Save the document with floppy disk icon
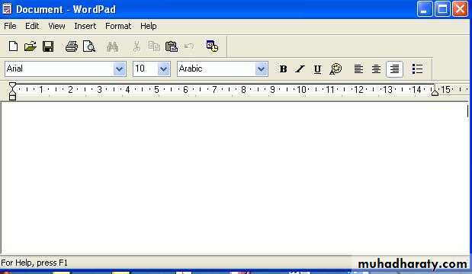This screenshot has width=472, height=274. [x=48, y=46]
